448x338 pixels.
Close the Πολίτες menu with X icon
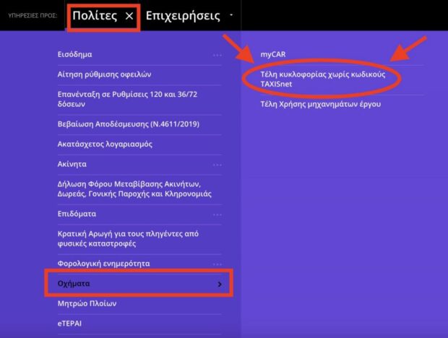coord(129,16)
